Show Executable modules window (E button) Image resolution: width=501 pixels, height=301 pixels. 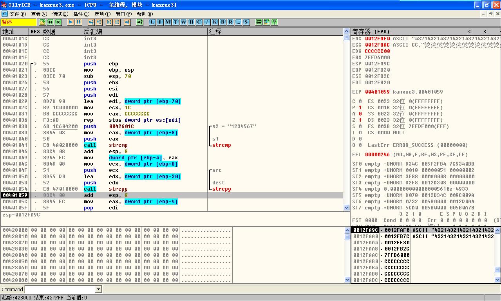click(x=160, y=22)
